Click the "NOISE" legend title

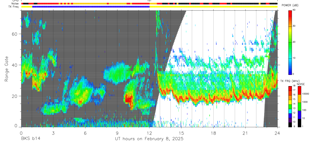(301, 84)
